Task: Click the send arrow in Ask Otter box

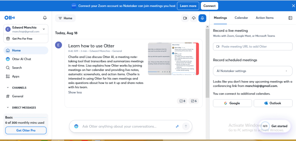Action: click(x=186, y=126)
